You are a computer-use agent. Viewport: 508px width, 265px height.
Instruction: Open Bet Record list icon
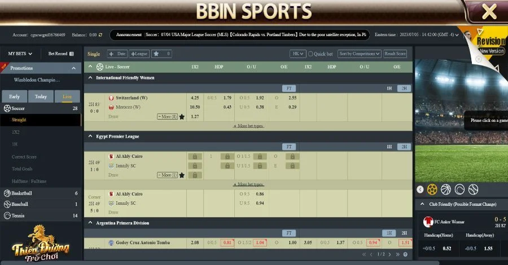(72, 54)
